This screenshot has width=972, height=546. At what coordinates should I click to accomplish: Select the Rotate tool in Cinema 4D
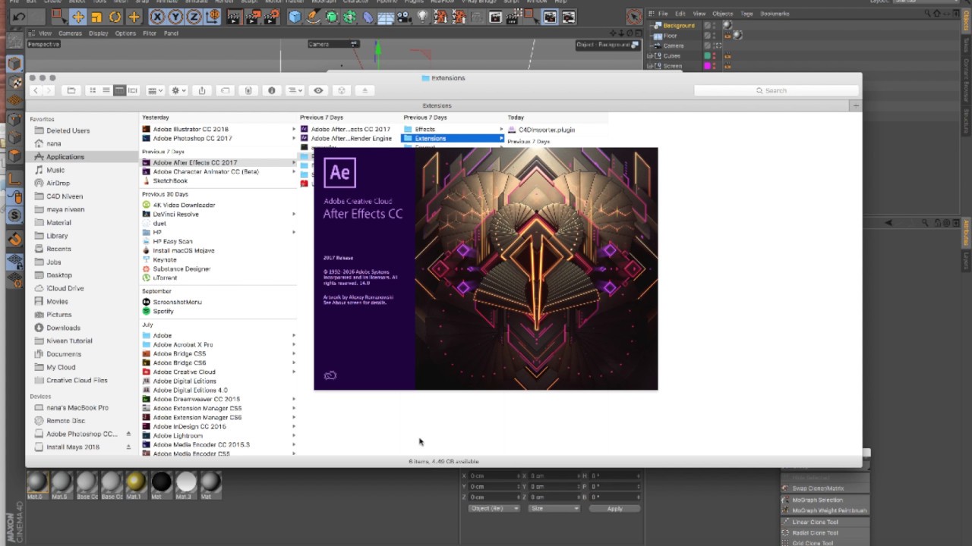tap(115, 17)
